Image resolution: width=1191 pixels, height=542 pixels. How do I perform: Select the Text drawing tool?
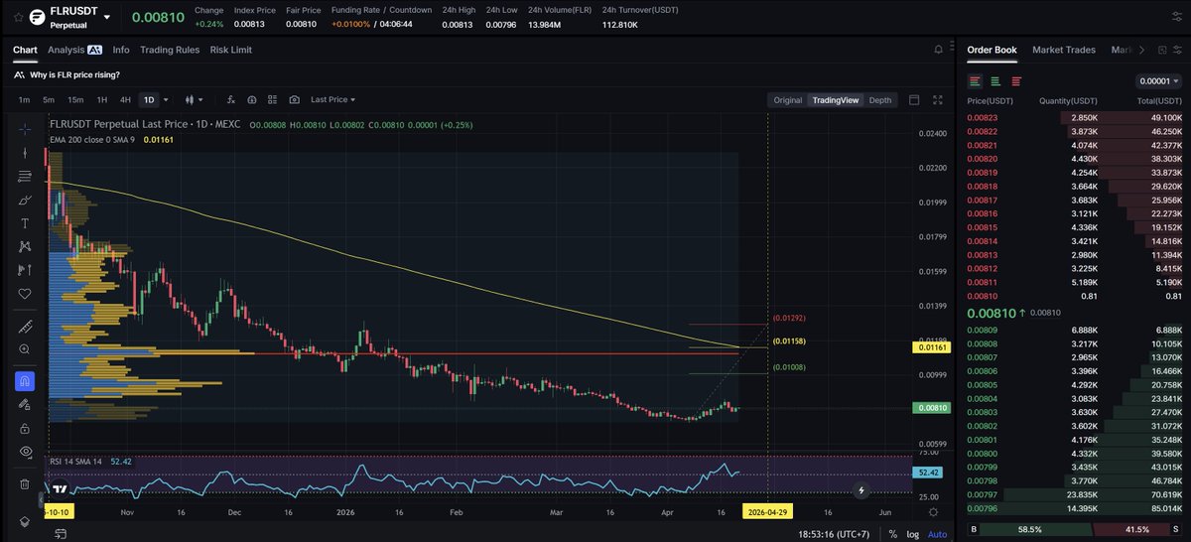pos(25,222)
